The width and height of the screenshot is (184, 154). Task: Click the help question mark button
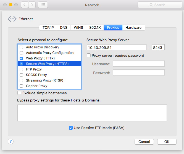point(10,142)
